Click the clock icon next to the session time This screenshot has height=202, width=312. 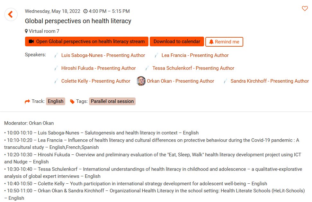(85, 11)
